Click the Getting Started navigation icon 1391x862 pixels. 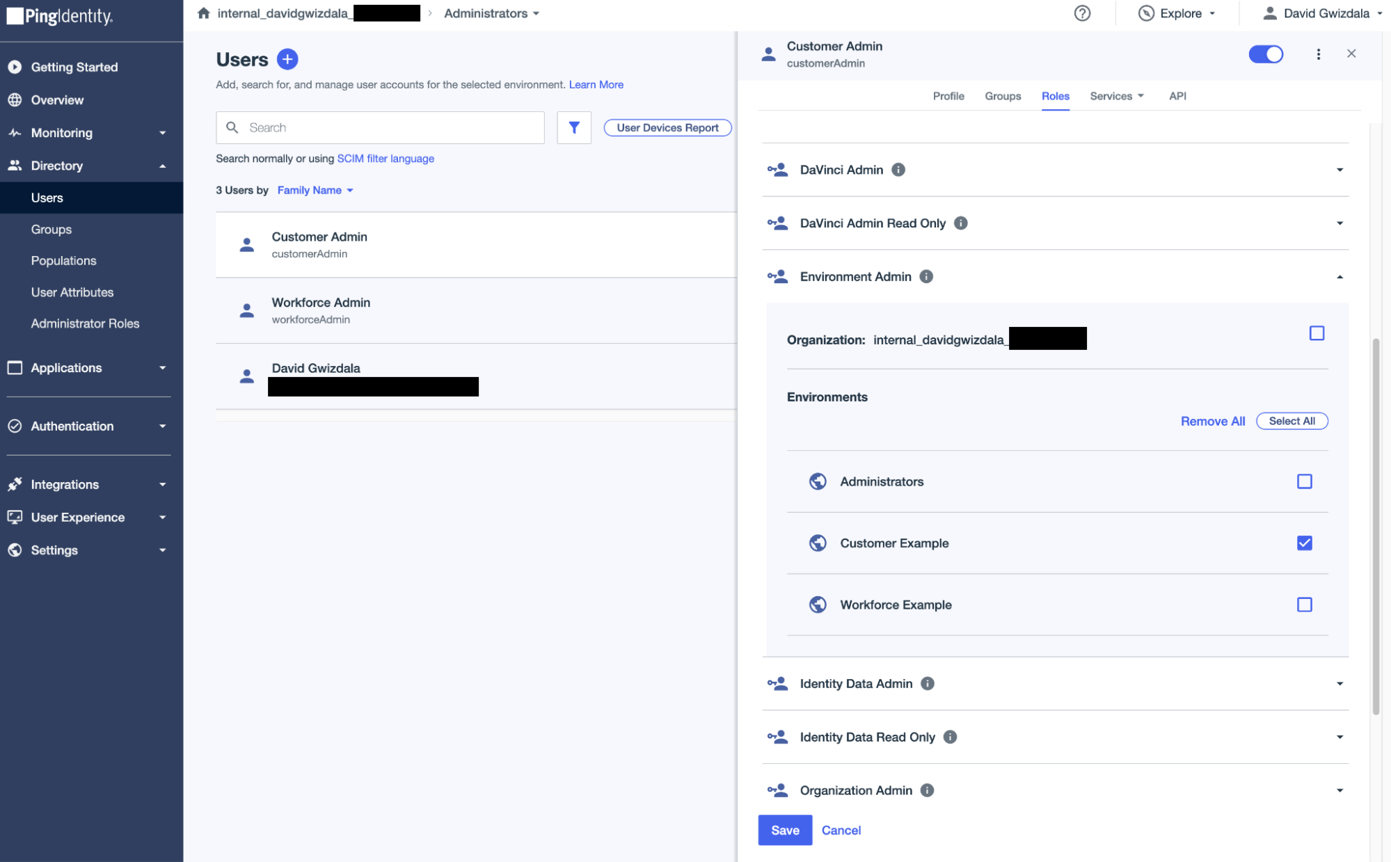point(16,67)
